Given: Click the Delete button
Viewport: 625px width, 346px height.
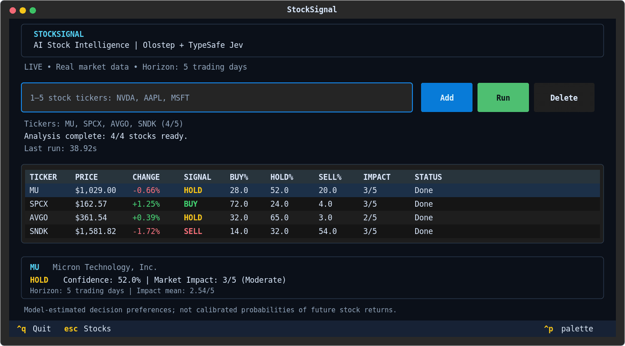Looking at the screenshot, I should (564, 97).
